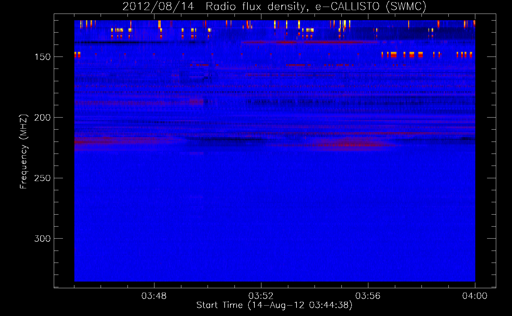Click the 03:48 time tick label
512x316 pixels.
click(154, 296)
